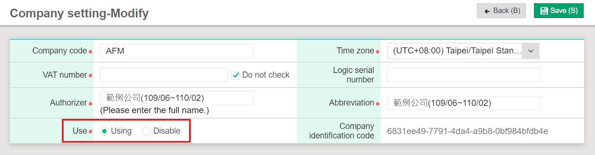This screenshot has height=155, width=595.
Task: Click the Company code field containing AFM
Action: 177,51
